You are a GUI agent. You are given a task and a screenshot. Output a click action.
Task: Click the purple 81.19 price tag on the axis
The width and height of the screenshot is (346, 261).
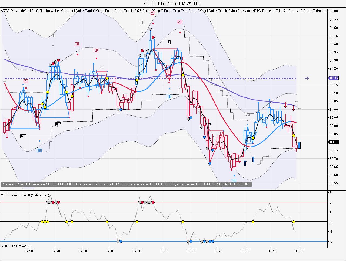pyautogui.click(x=334, y=78)
